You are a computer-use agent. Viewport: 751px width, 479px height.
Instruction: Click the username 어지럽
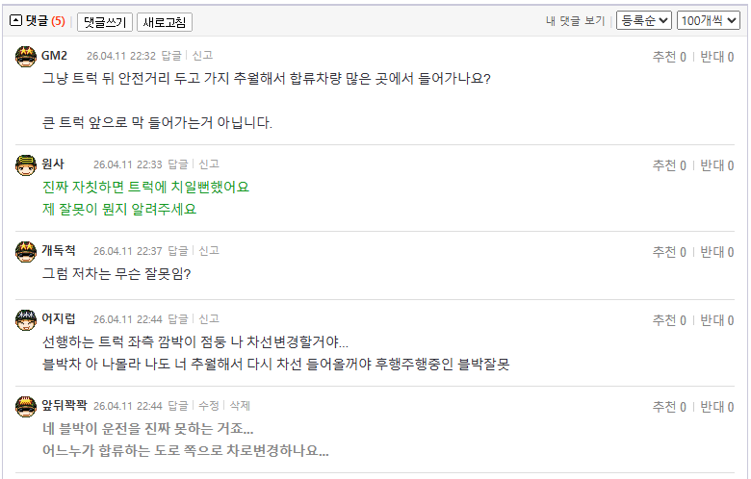58,319
